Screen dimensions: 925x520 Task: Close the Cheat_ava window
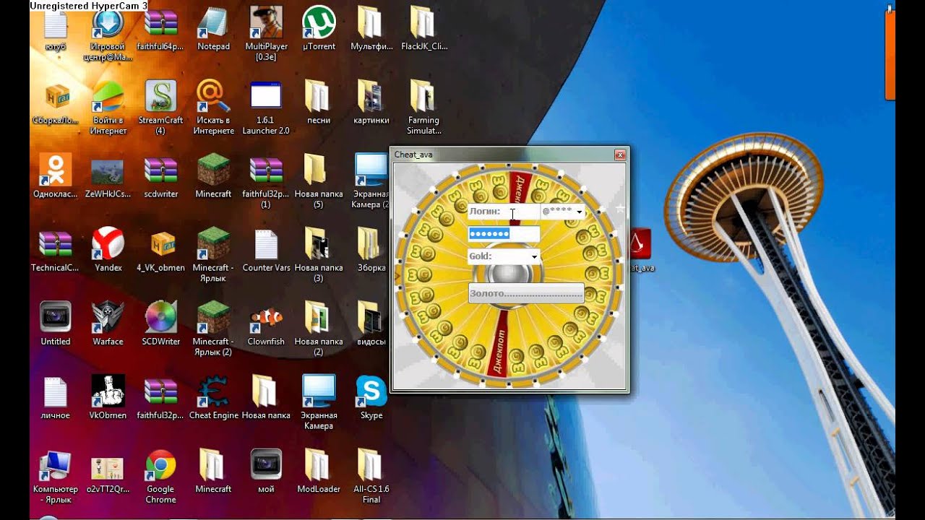click(619, 155)
